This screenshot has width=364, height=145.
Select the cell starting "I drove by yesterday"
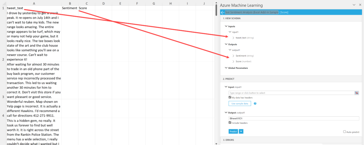coord(34,36)
